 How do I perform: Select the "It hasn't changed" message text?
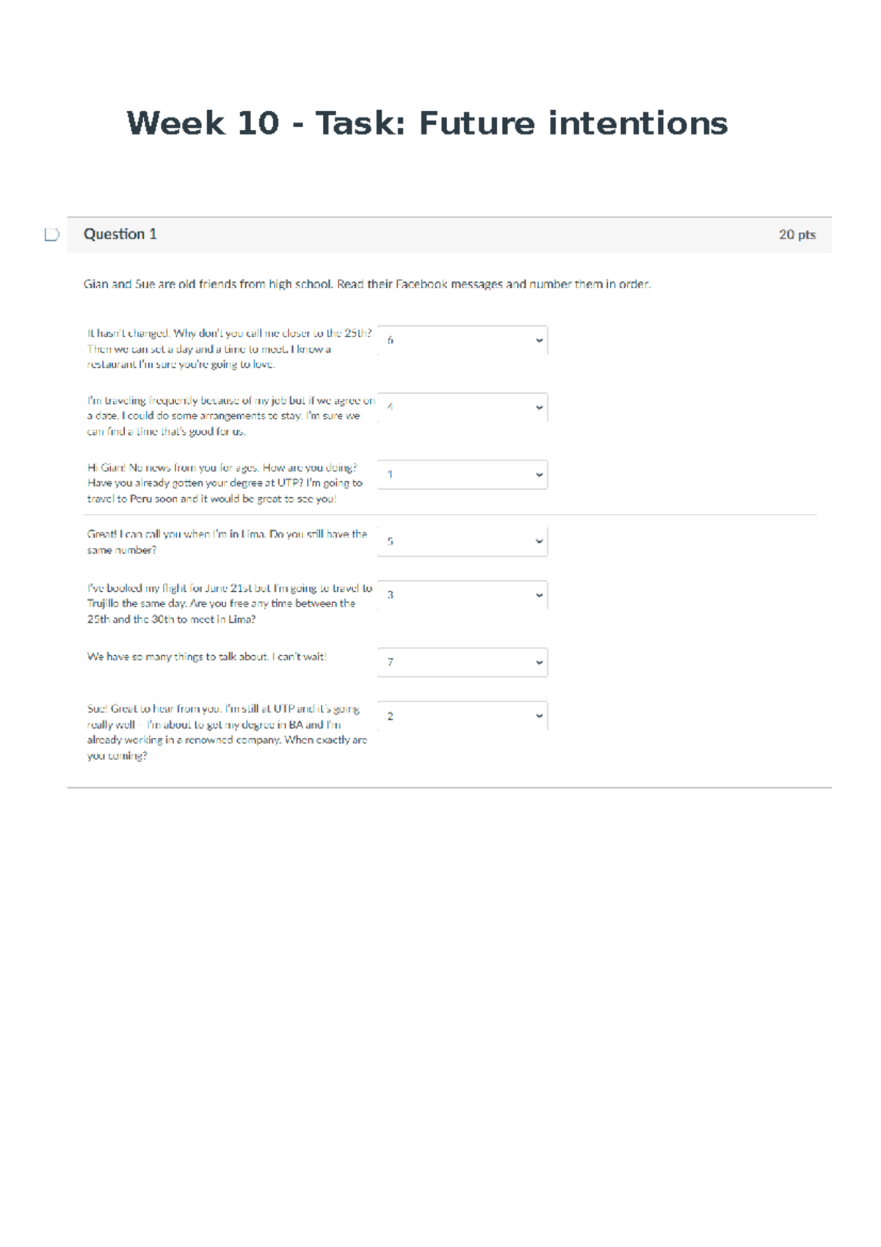229,349
